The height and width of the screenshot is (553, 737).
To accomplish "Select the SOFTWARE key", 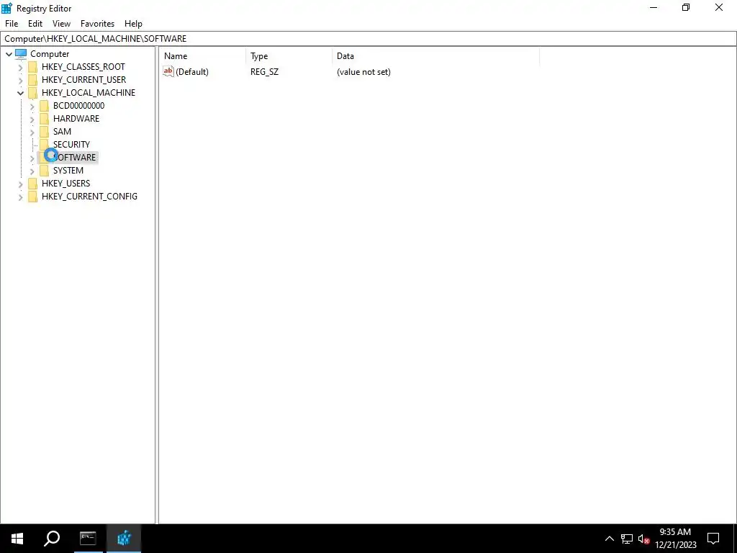I will [75, 158].
